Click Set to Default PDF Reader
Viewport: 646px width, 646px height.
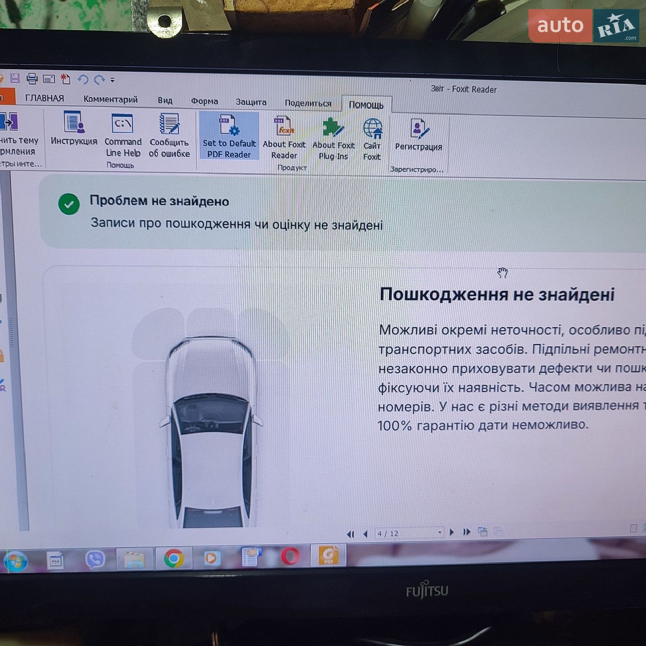tap(229, 135)
